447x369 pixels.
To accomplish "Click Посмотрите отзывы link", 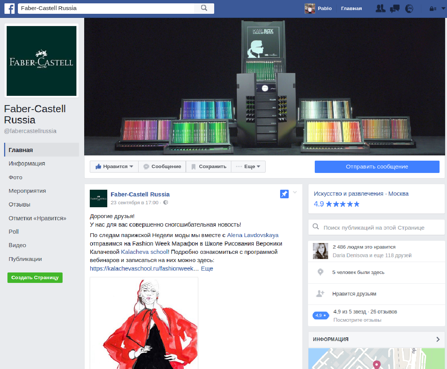I will tap(357, 320).
